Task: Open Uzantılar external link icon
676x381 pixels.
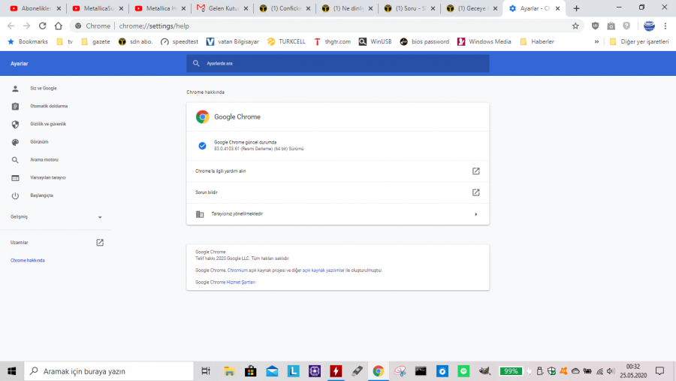Action: 100,243
